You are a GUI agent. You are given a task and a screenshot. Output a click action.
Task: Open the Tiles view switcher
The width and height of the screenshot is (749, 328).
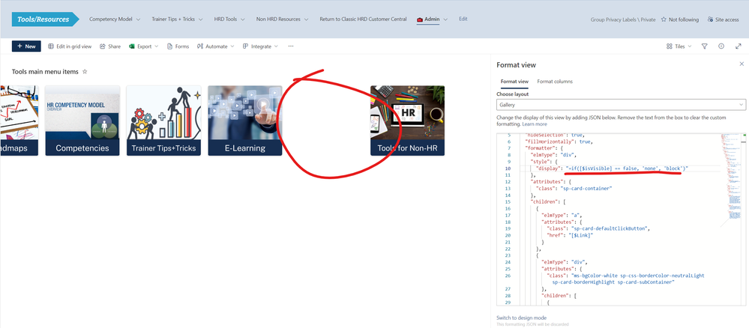679,46
